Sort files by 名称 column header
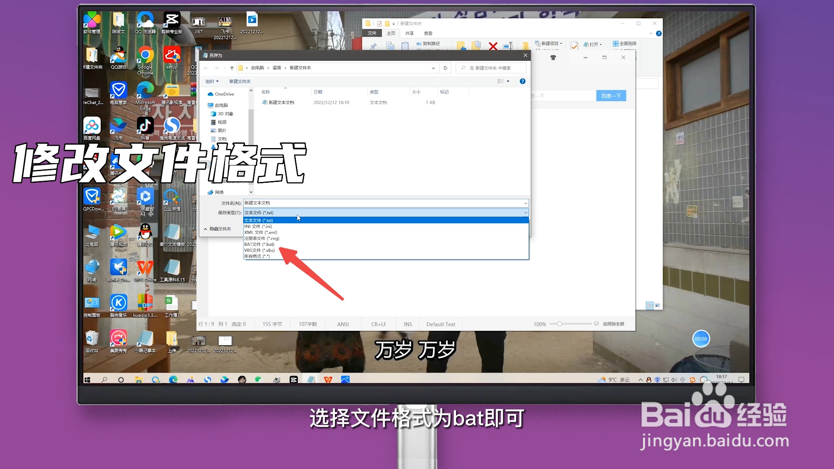The width and height of the screenshot is (834, 469). coord(266,92)
